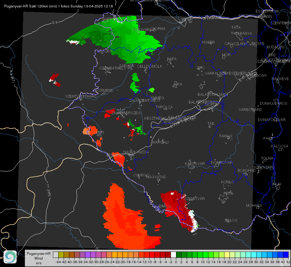Click the TAPOLCA town label
The image size is (291, 267).
[164, 107]
